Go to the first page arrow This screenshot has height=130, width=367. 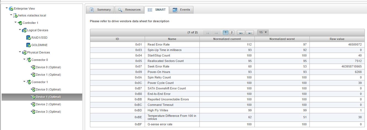[207, 33]
